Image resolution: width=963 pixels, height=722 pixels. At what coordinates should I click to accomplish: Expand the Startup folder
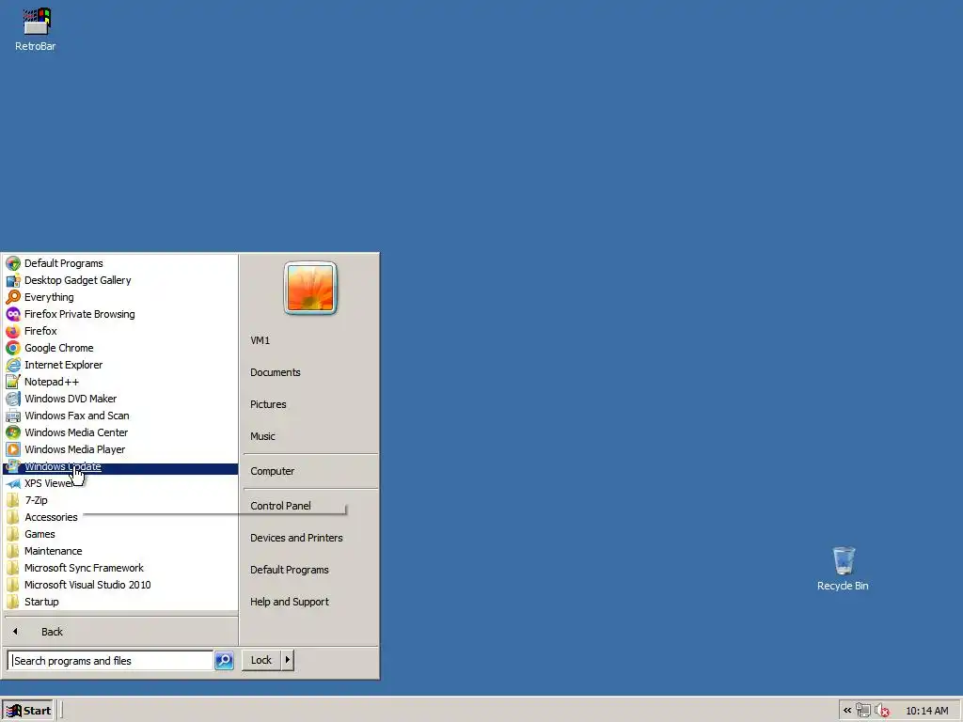coord(121,602)
